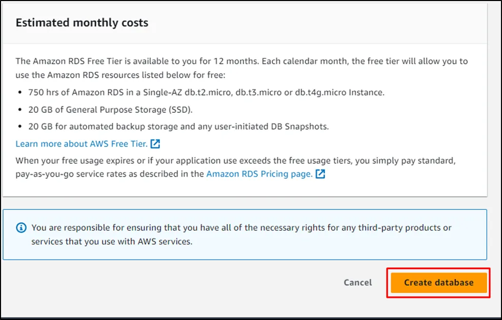The height and width of the screenshot is (320, 502).
Task: Click external-link icon beside AWS Free Tier link
Action: (x=155, y=144)
